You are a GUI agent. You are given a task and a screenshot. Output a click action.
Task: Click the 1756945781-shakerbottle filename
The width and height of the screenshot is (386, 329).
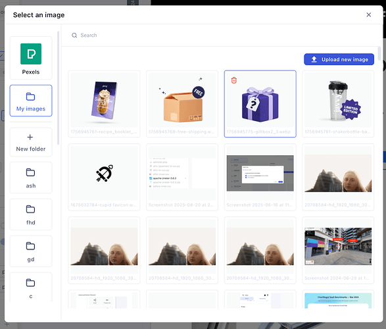pyautogui.click(x=337, y=132)
